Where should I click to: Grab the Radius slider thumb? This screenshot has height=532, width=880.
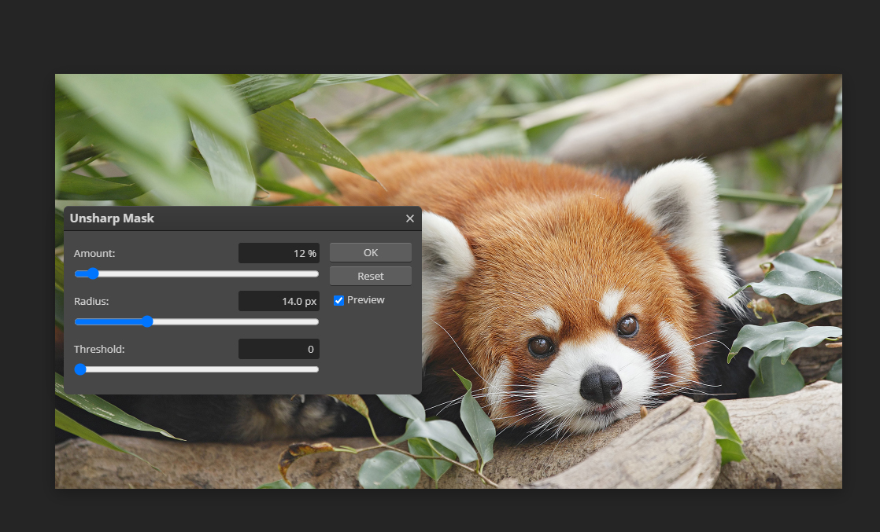pyautogui.click(x=147, y=321)
